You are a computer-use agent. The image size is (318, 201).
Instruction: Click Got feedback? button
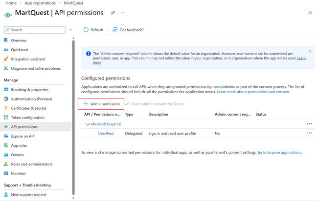pos(128,30)
